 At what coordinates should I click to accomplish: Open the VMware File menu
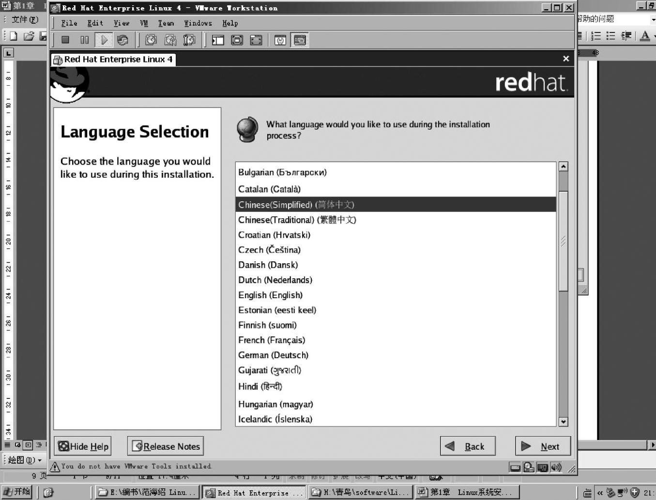(69, 23)
